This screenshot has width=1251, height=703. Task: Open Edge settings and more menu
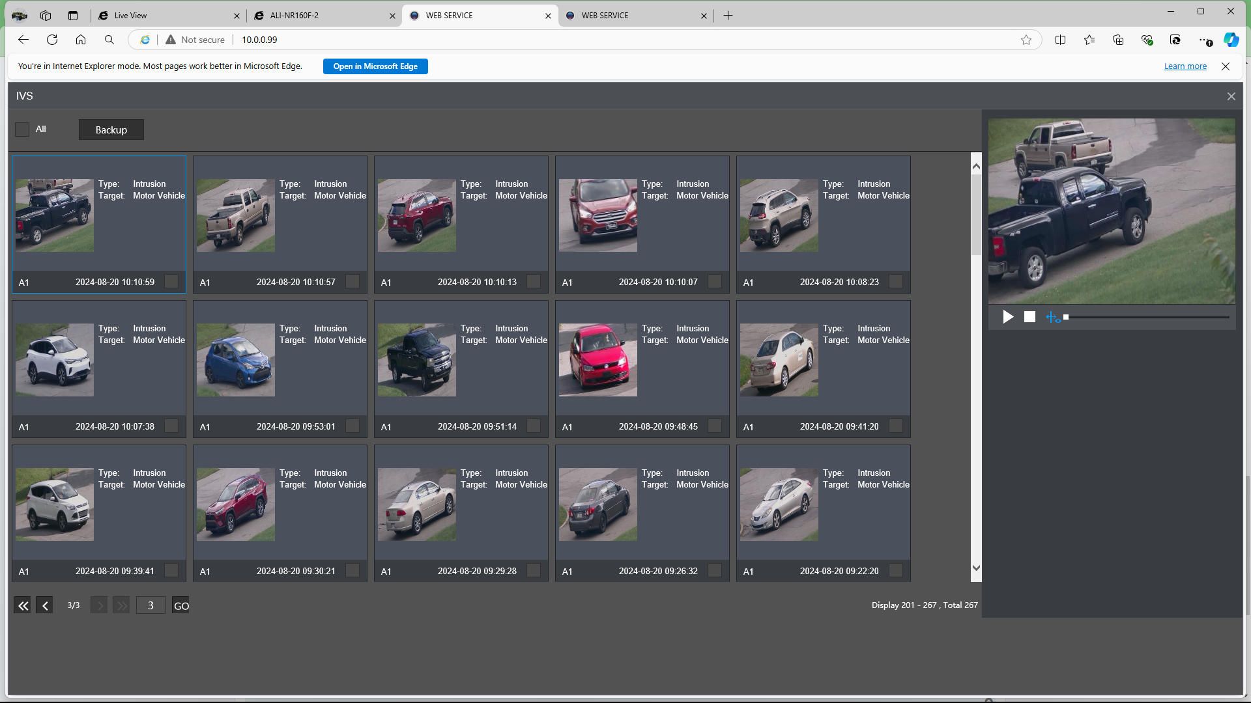pos(1204,40)
